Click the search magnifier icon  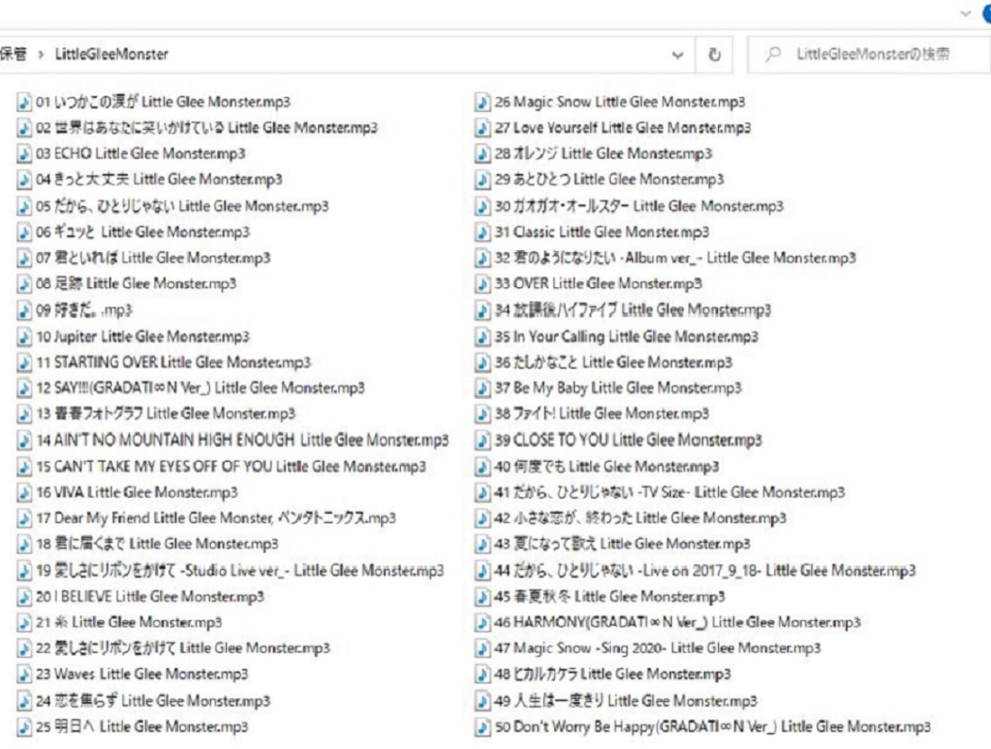pos(772,54)
